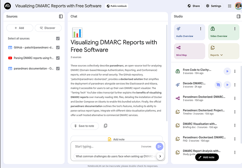Open more options for From Code to Clarity
This screenshot has height=168, width=242.
[x=235, y=71]
